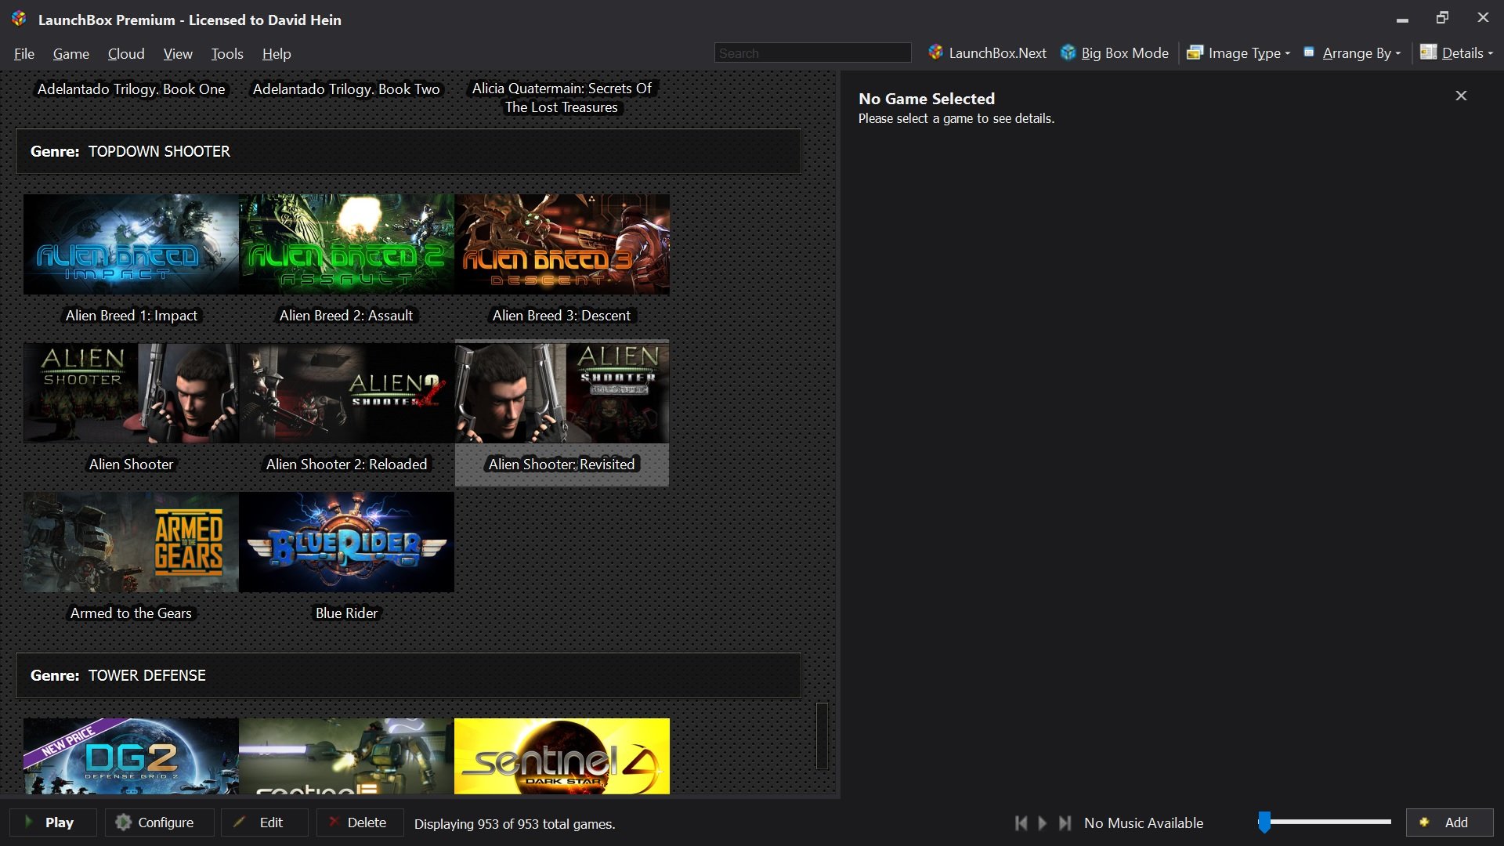
Task: Select the DG2 Defense Grid 2 thumbnail
Action: tap(131, 756)
